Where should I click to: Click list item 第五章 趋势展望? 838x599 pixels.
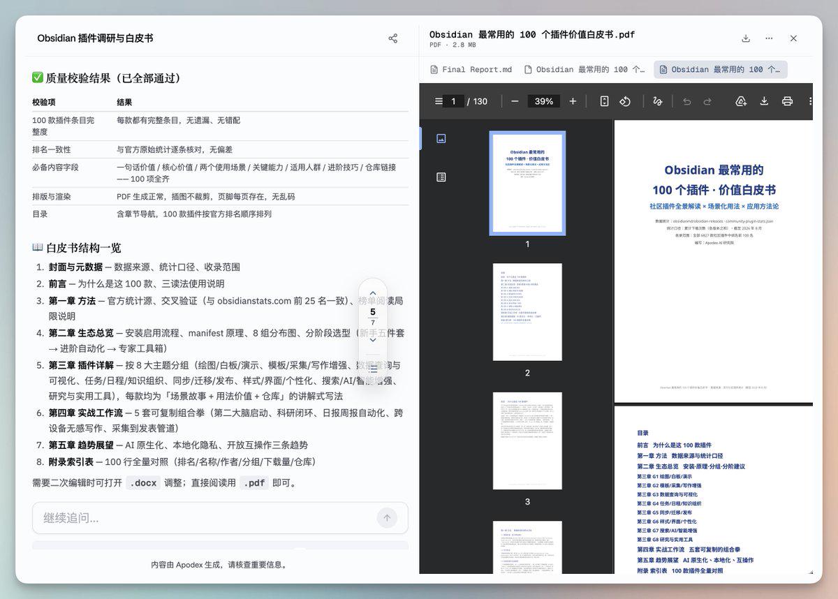coord(81,445)
